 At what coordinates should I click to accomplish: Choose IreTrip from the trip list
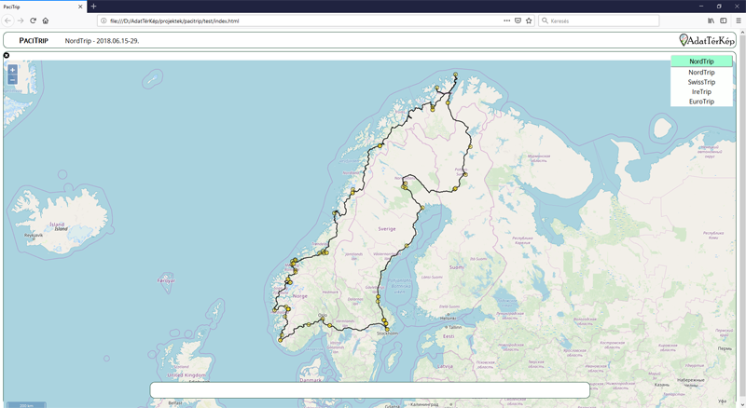[701, 92]
